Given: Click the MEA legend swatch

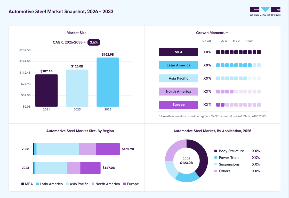Looking at the screenshot, I should [x=23, y=184].
